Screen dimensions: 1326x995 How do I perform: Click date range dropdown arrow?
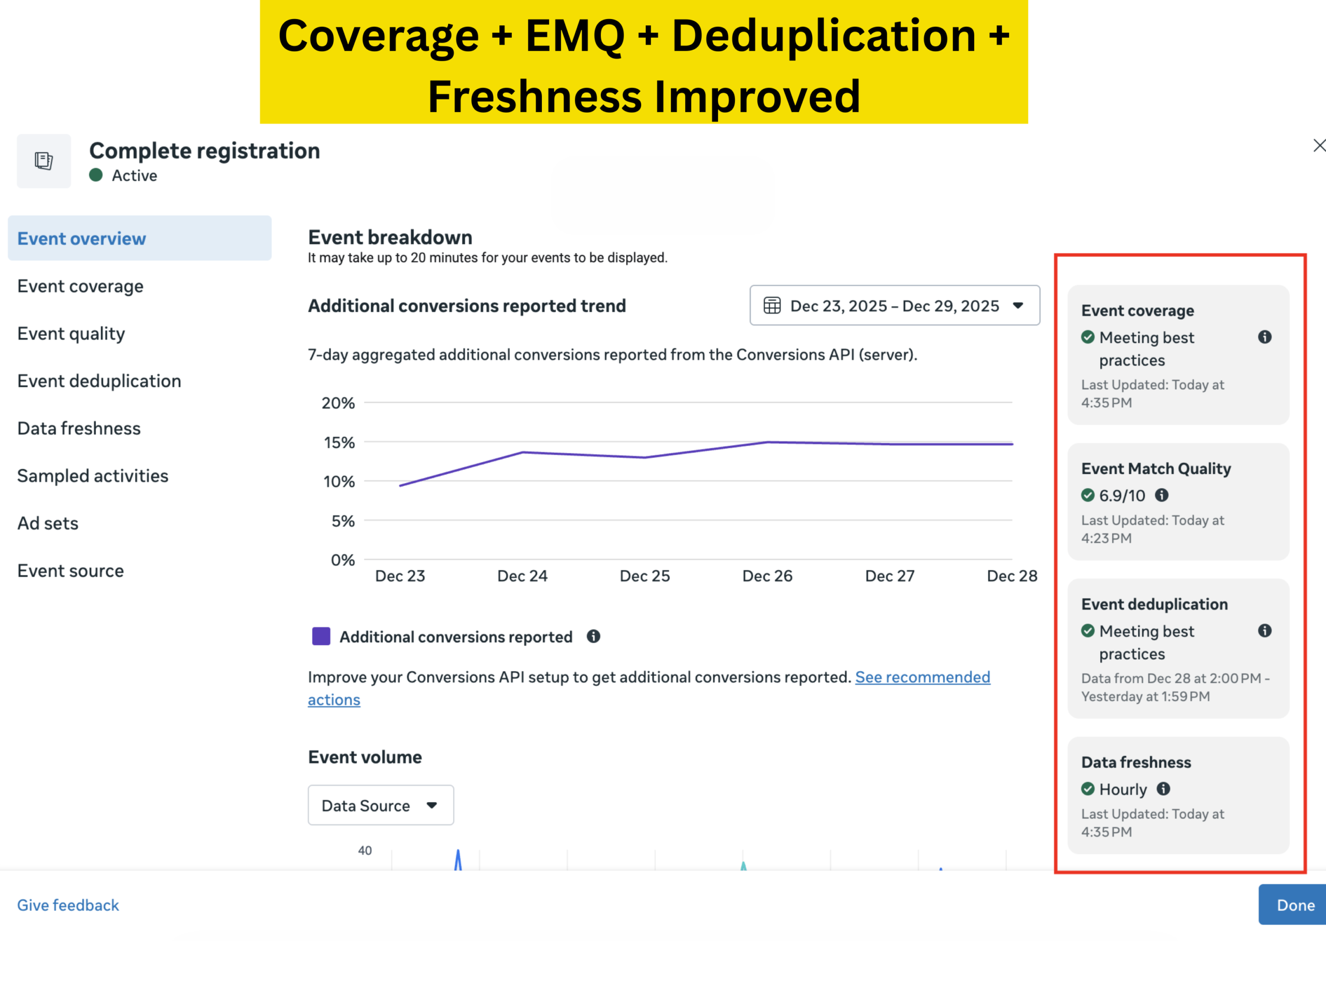[1018, 305]
